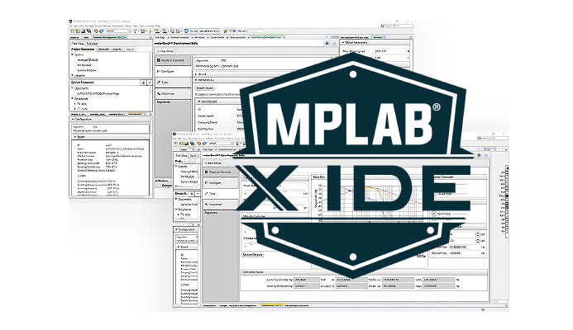Collapse System node in front window tree
573x330 pixels.
click(176, 167)
